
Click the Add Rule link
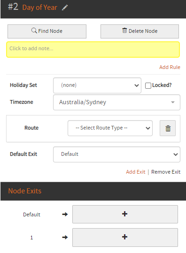click(170, 67)
